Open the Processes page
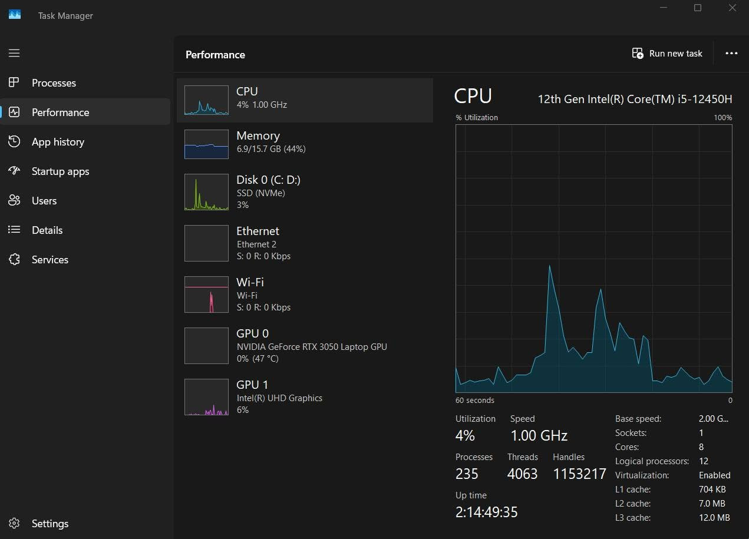749x539 pixels. pyautogui.click(x=85, y=82)
